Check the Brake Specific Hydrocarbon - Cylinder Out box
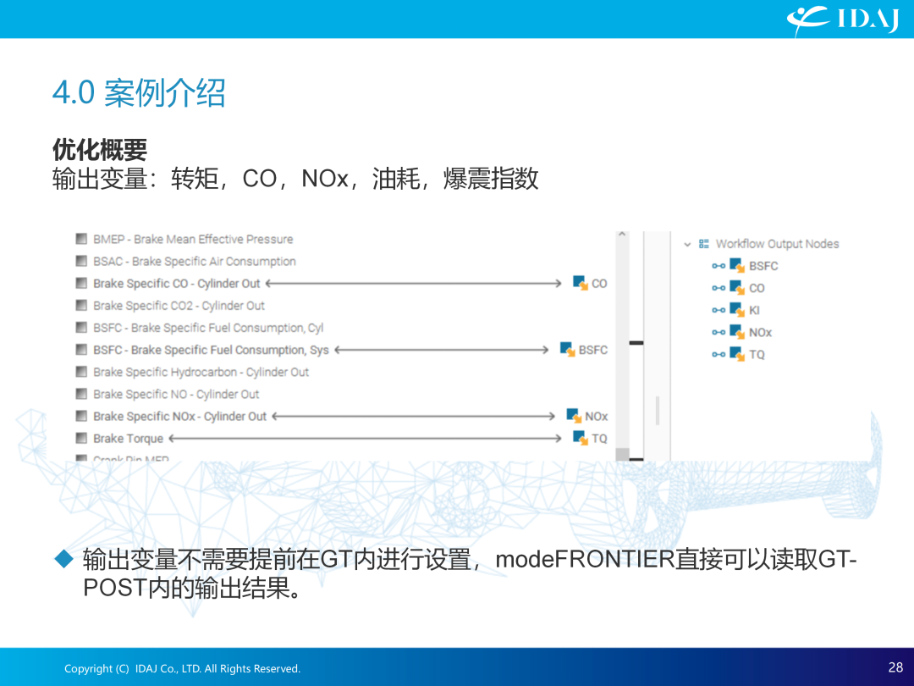The width and height of the screenshot is (914, 686). click(81, 372)
